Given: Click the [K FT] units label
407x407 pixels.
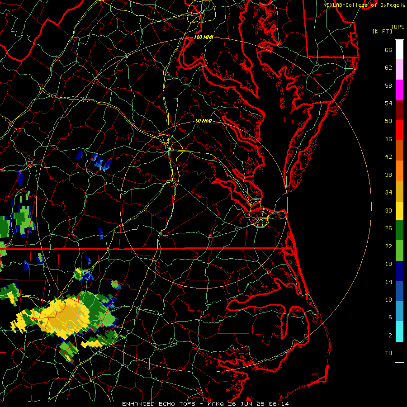Looking at the screenshot, I should [382, 31].
